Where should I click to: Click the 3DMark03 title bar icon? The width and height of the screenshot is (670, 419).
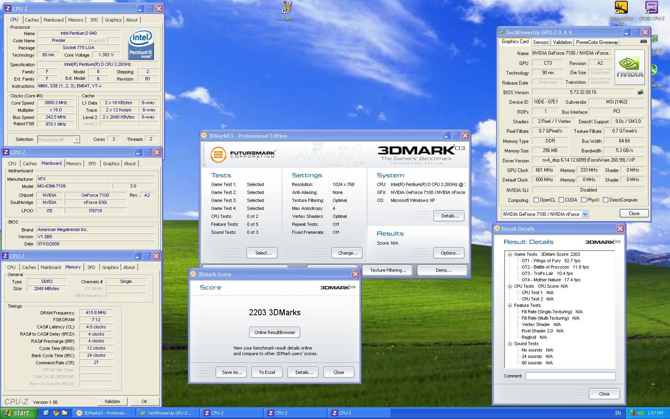coord(204,135)
